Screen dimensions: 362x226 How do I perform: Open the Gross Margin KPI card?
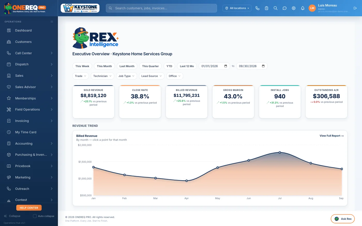click(233, 102)
